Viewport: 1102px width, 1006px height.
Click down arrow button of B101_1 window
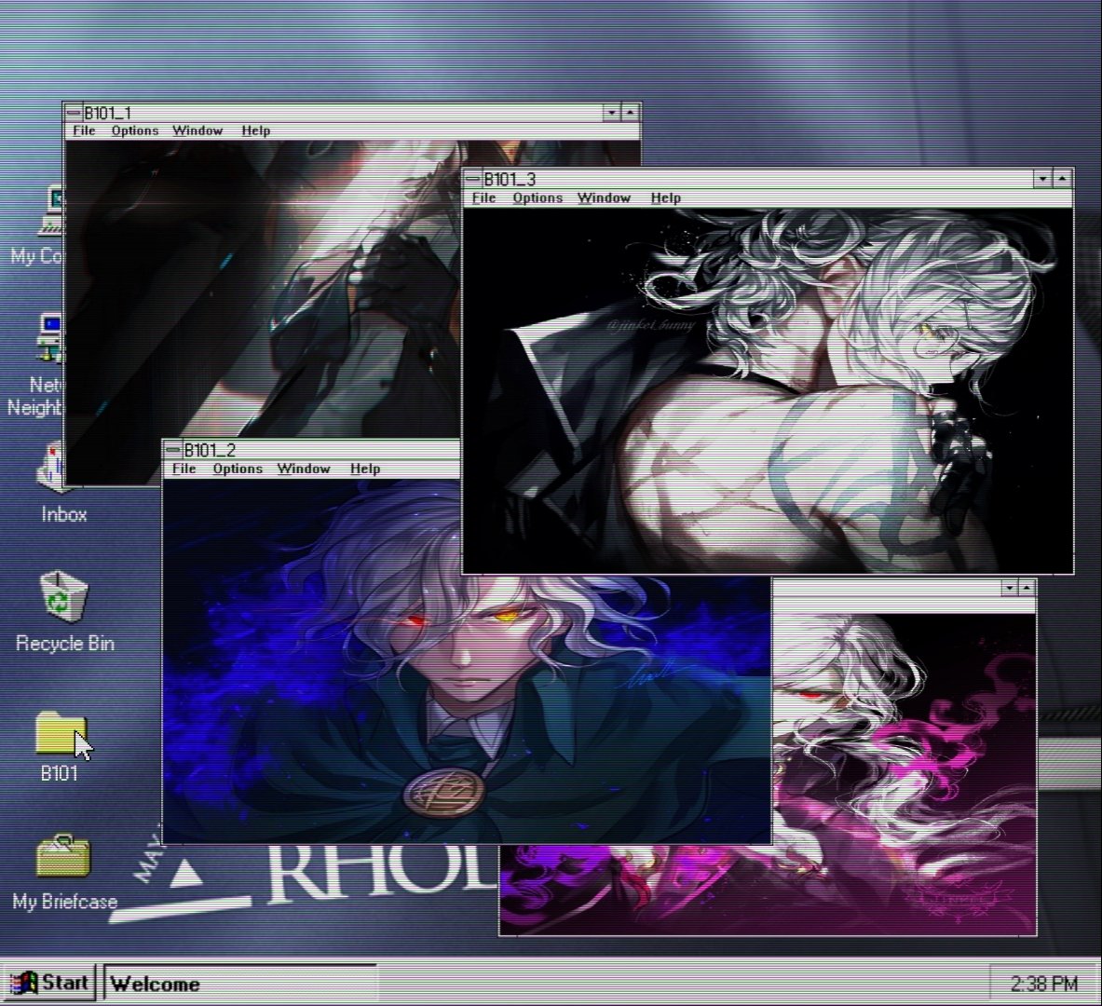tap(611, 113)
